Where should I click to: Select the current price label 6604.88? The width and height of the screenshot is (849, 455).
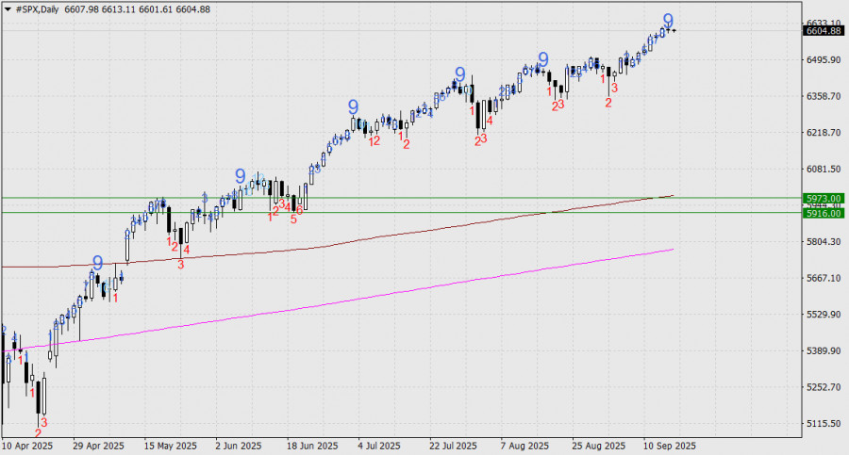pos(824,31)
